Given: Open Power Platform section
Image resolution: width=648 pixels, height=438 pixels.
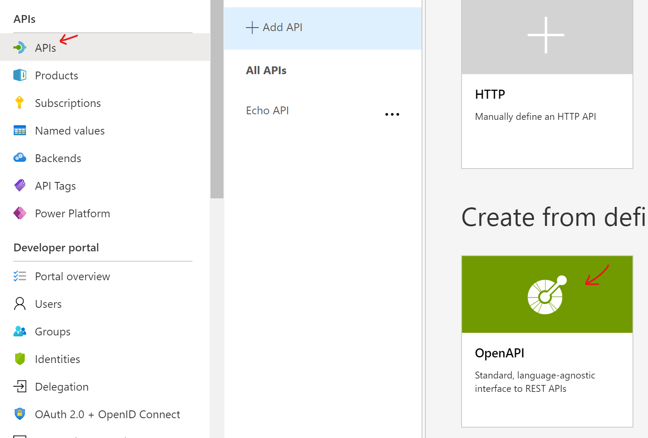Looking at the screenshot, I should point(105,213).
